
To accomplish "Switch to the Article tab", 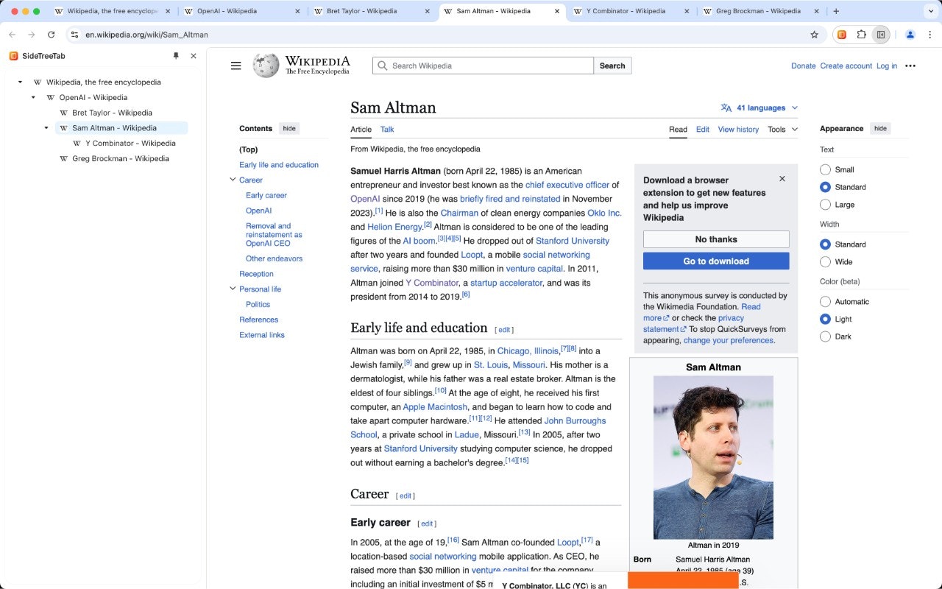I will pos(361,130).
